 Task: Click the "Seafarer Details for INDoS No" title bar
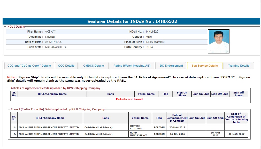[x=132, y=21]
